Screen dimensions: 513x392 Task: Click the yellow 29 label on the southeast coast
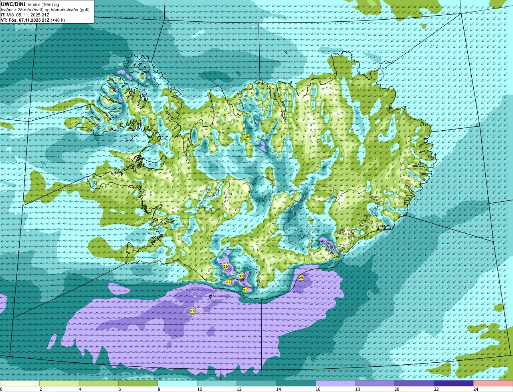coord(336,257)
